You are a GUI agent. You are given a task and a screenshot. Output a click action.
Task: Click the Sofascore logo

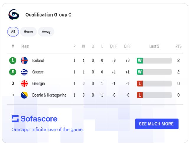35,119
